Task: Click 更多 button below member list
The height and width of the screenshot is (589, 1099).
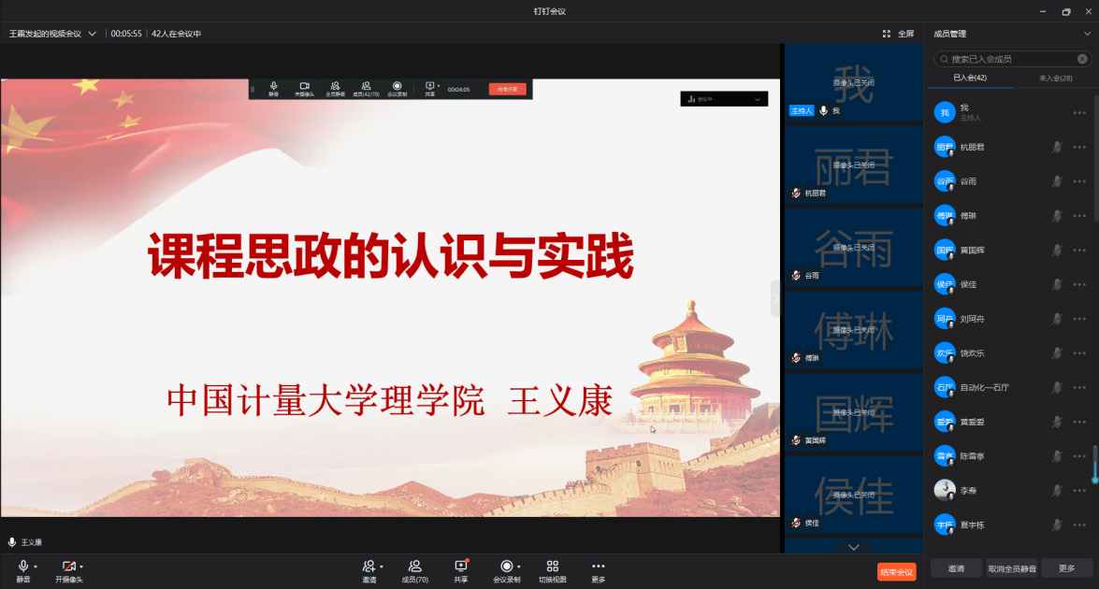Action: click(x=1067, y=568)
